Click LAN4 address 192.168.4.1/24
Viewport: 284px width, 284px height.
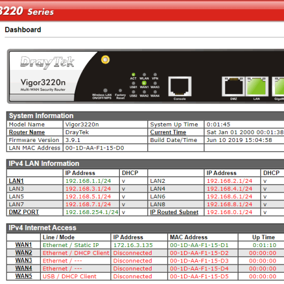pyautogui.click(x=229, y=189)
